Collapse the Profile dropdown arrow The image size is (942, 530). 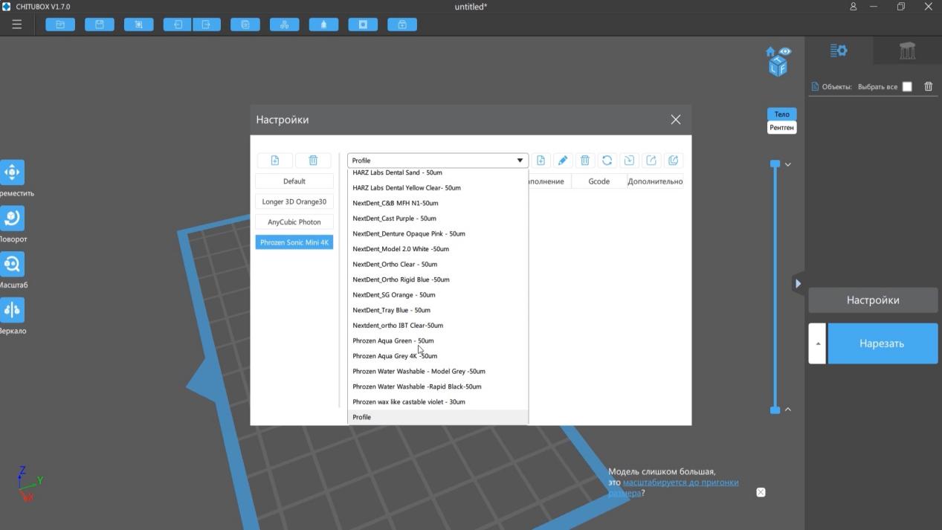coord(520,161)
